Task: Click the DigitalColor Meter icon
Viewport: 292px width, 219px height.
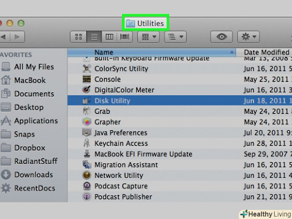Action: tap(87, 90)
